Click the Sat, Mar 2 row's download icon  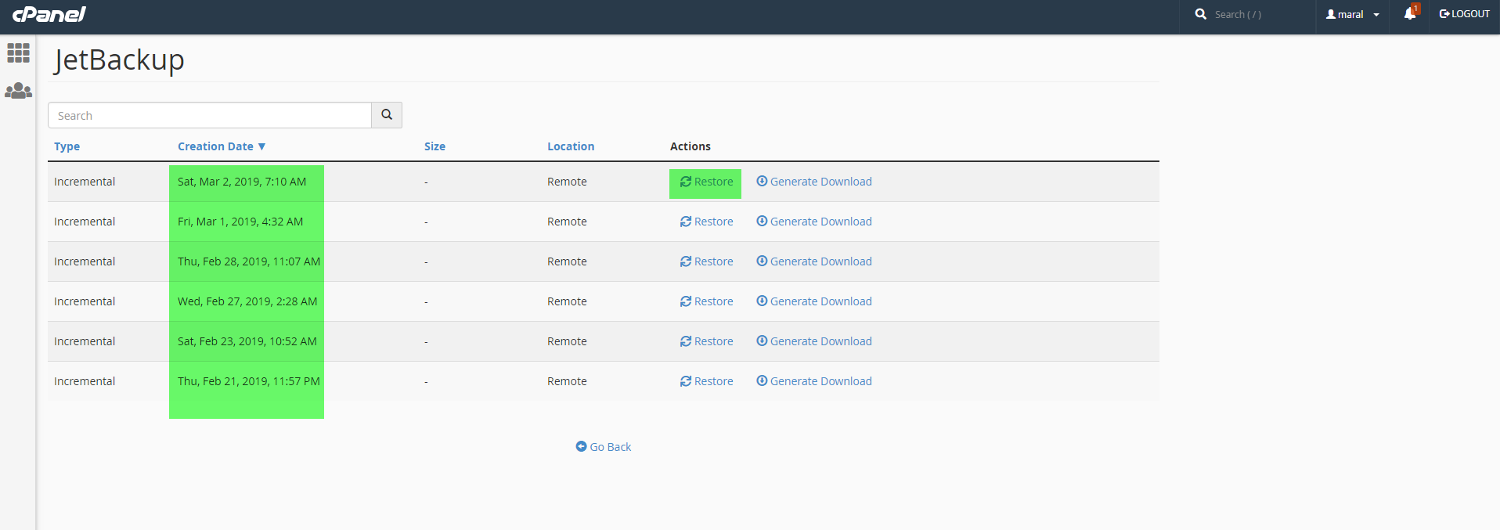pyautogui.click(x=762, y=181)
